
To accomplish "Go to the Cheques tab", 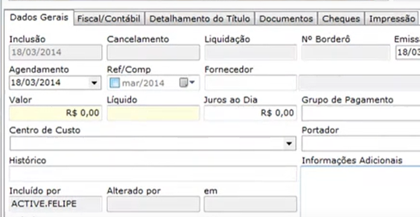I will coord(341,19).
